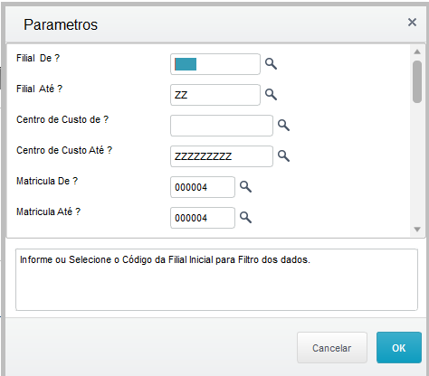Click the help description text box
Screen dimensions: 429x376
216,279
